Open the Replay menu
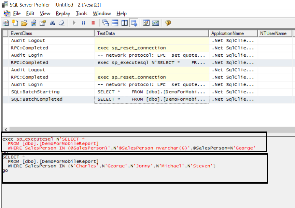This screenshot has width=295, height=208. coord(63,14)
